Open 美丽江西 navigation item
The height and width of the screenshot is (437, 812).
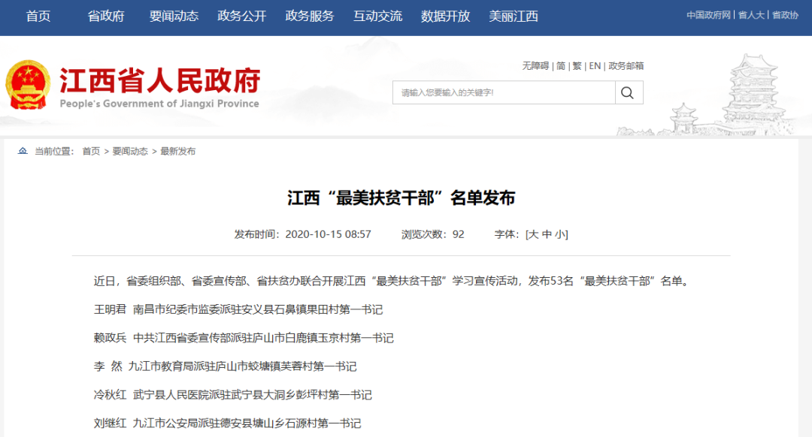click(514, 17)
